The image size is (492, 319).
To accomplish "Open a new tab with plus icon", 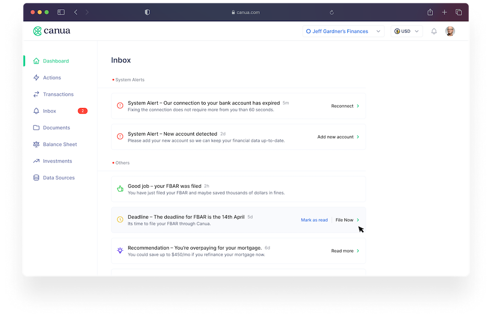I will point(444,12).
